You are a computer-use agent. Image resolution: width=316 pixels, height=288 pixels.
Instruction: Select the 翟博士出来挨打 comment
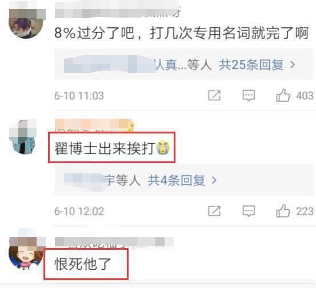pyautogui.click(x=112, y=148)
